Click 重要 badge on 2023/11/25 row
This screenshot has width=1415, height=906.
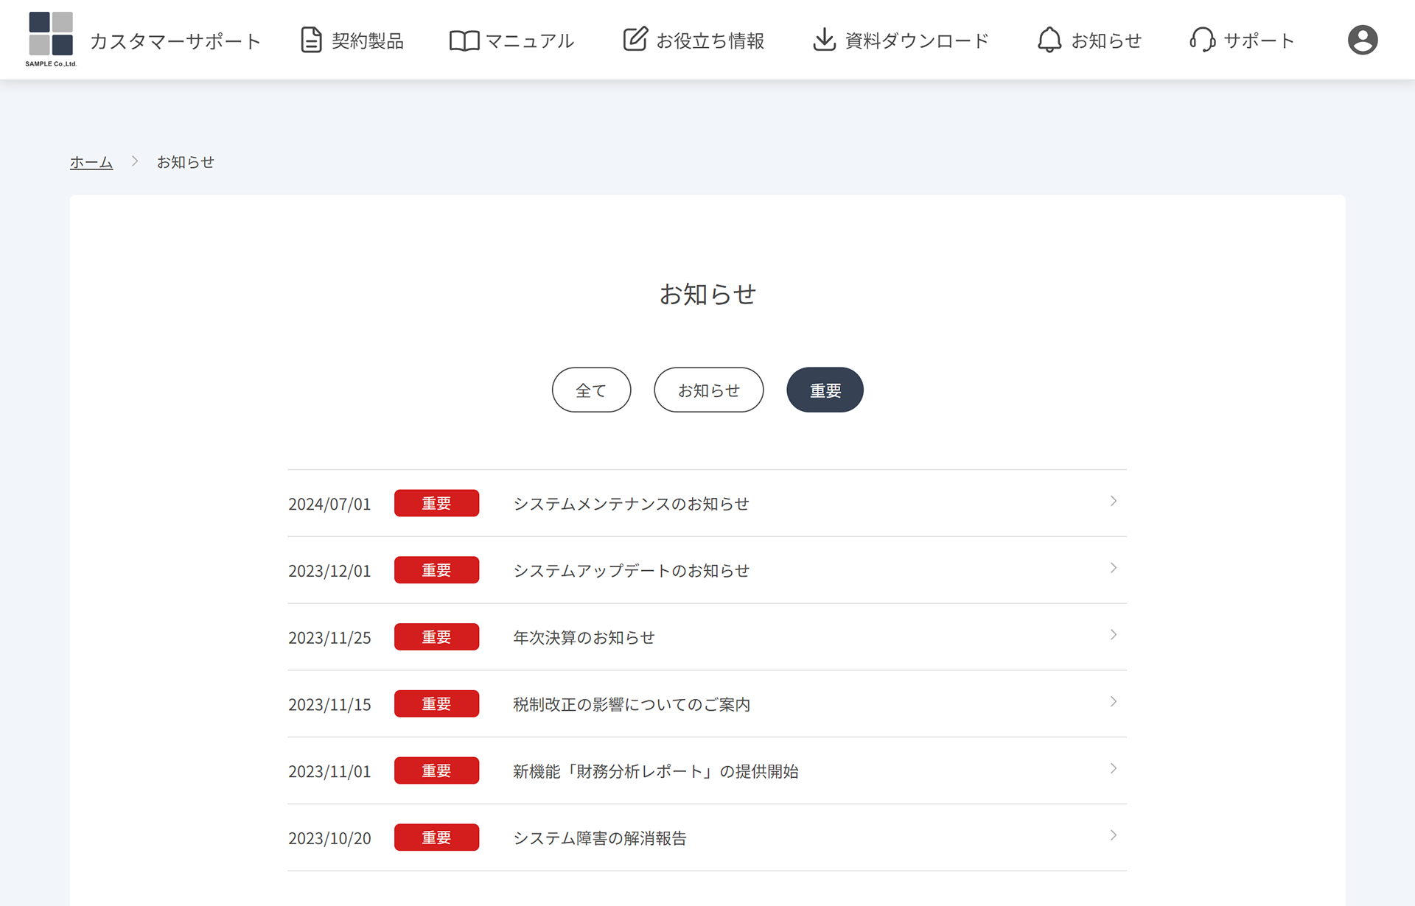point(436,637)
